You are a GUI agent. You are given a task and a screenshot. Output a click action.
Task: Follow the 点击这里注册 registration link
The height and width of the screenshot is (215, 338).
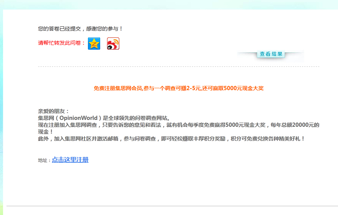[70, 160]
